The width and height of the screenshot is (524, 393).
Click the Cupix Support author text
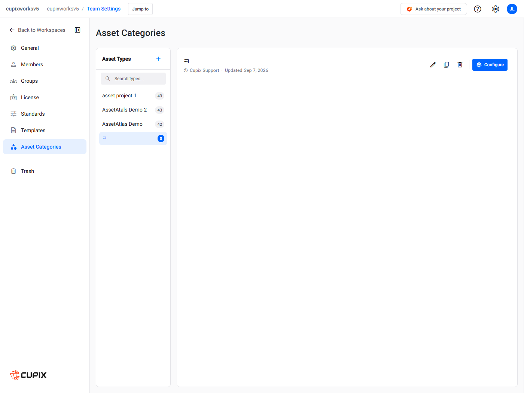[204, 70]
